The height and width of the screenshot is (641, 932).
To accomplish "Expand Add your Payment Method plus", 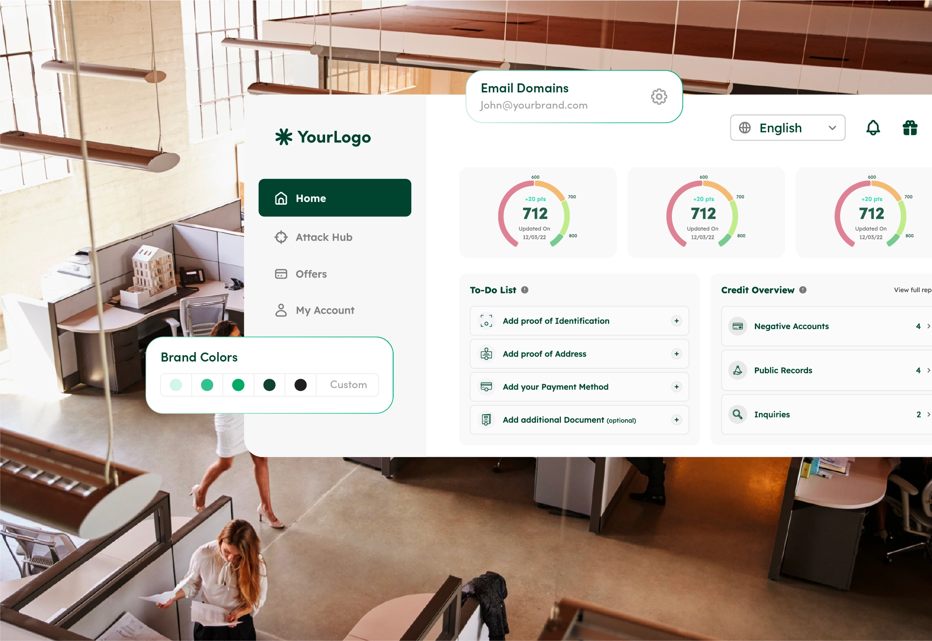I will click(x=676, y=387).
